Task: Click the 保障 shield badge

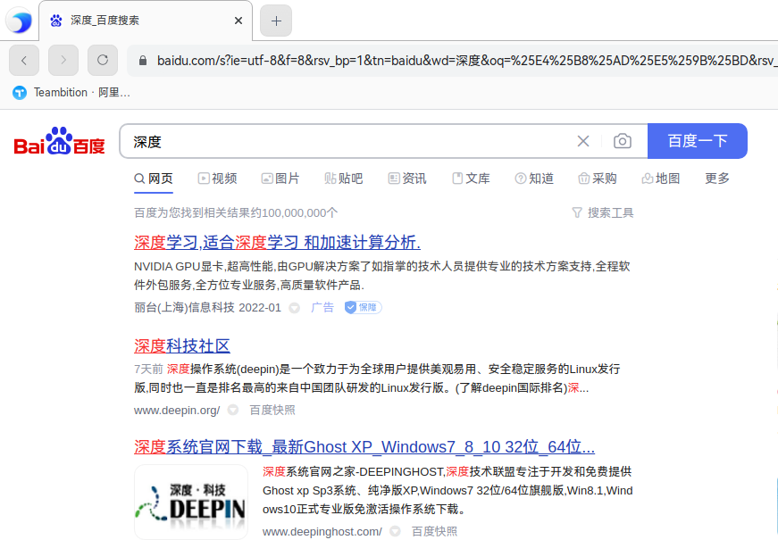Action: tap(364, 307)
